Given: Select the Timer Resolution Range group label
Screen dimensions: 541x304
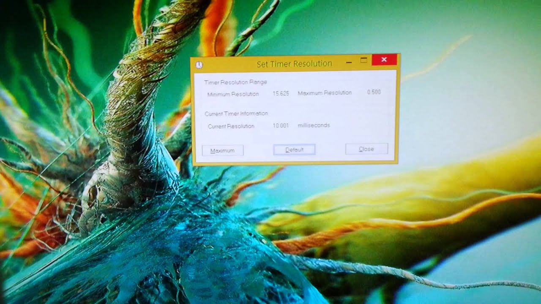Looking at the screenshot, I should pos(235,82).
